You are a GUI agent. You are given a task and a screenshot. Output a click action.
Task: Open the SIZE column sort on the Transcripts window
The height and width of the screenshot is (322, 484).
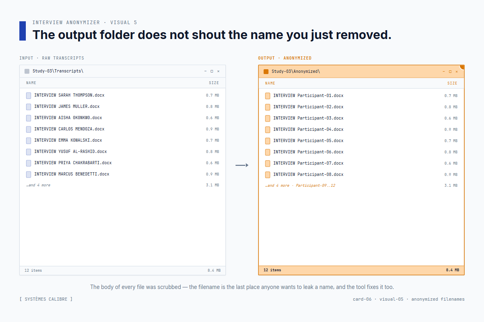pos(214,83)
